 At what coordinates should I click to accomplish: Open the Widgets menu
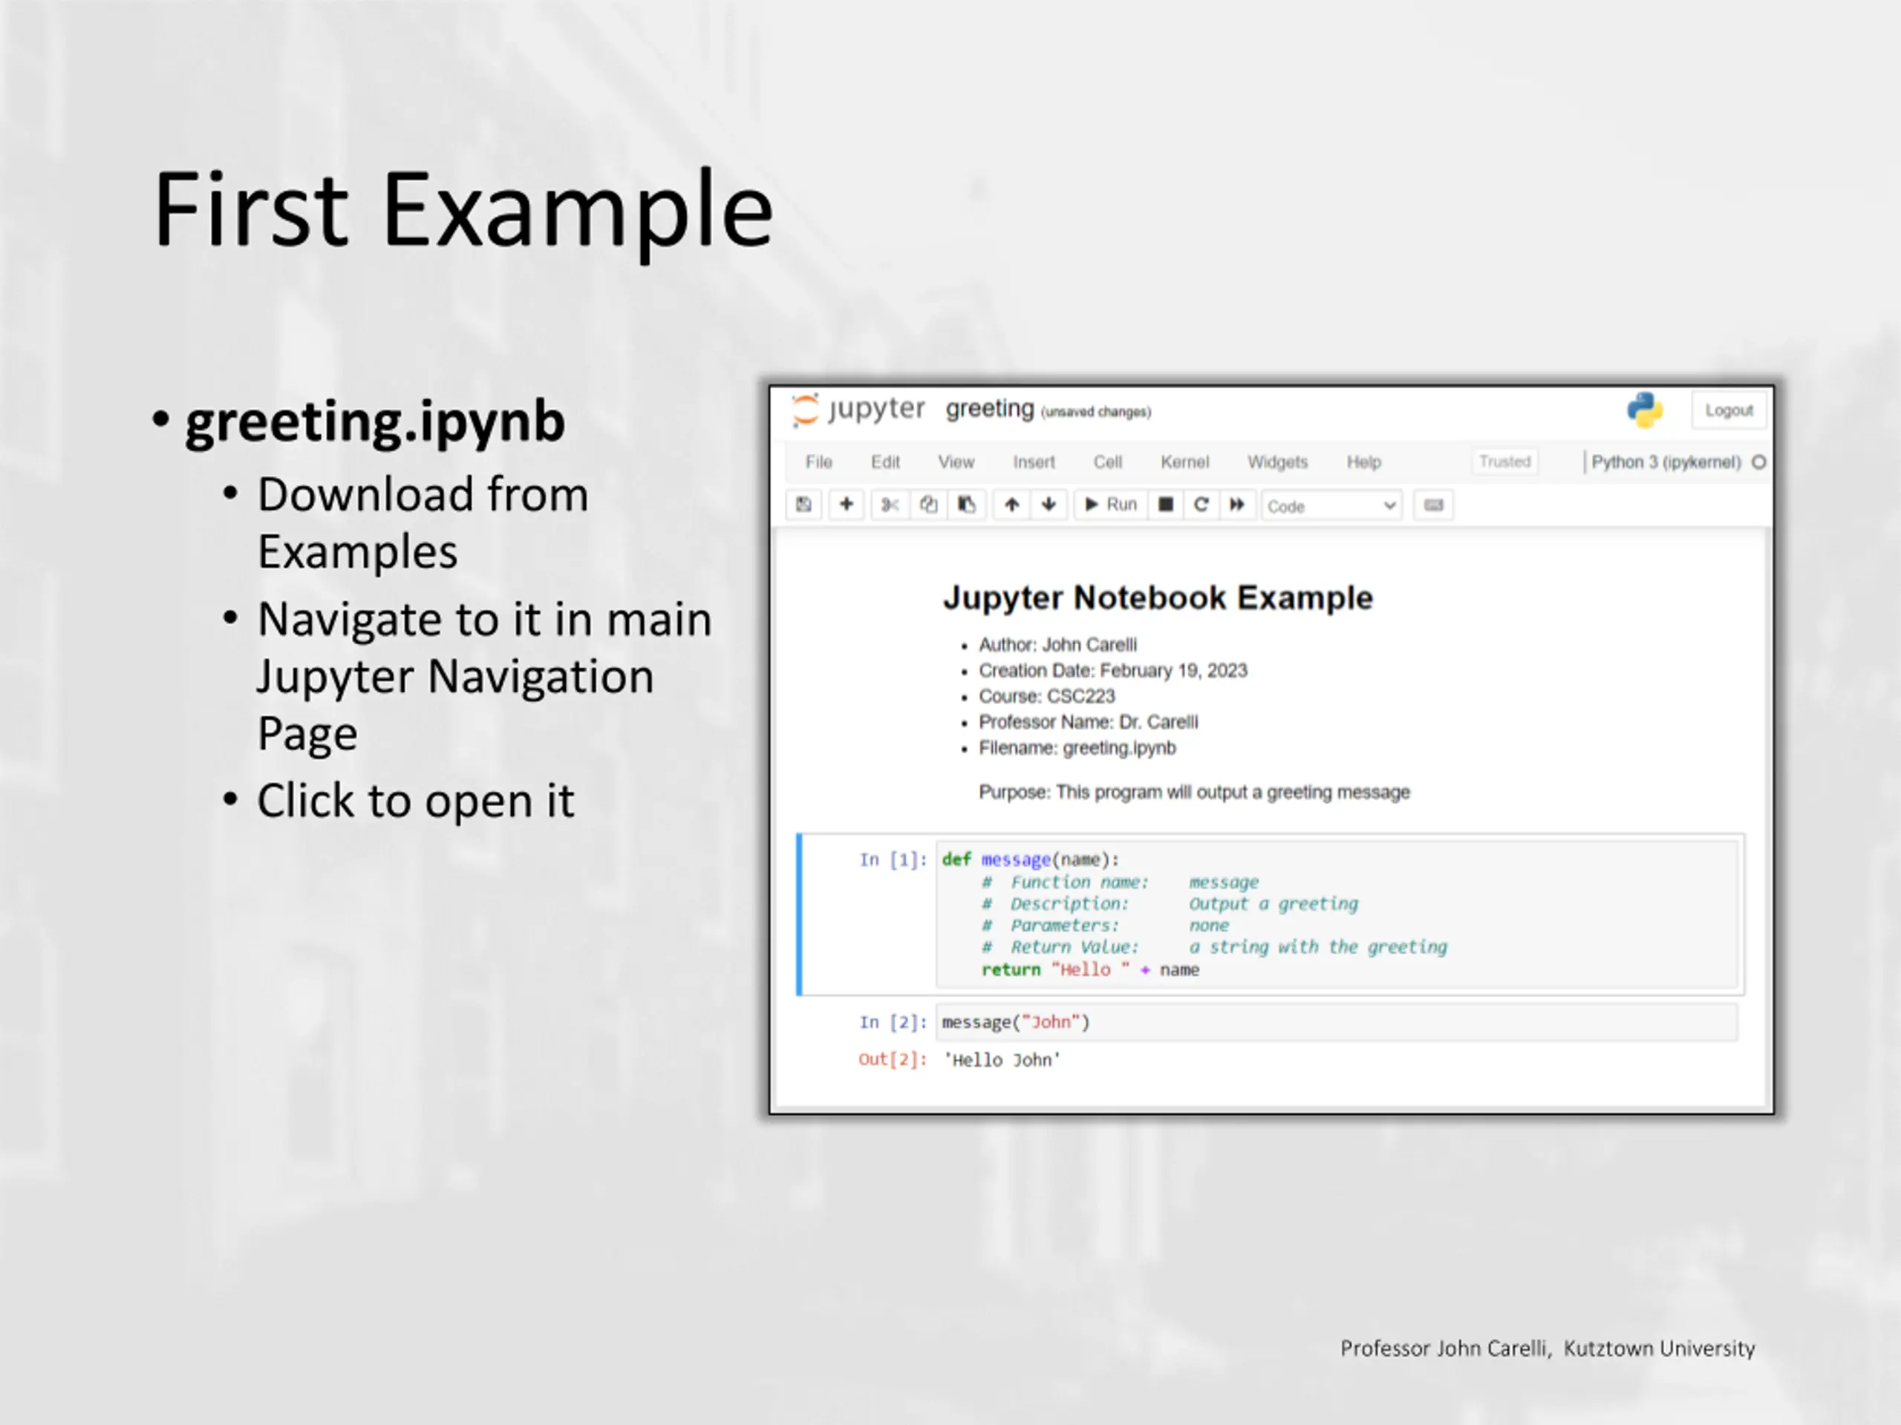point(1277,462)
